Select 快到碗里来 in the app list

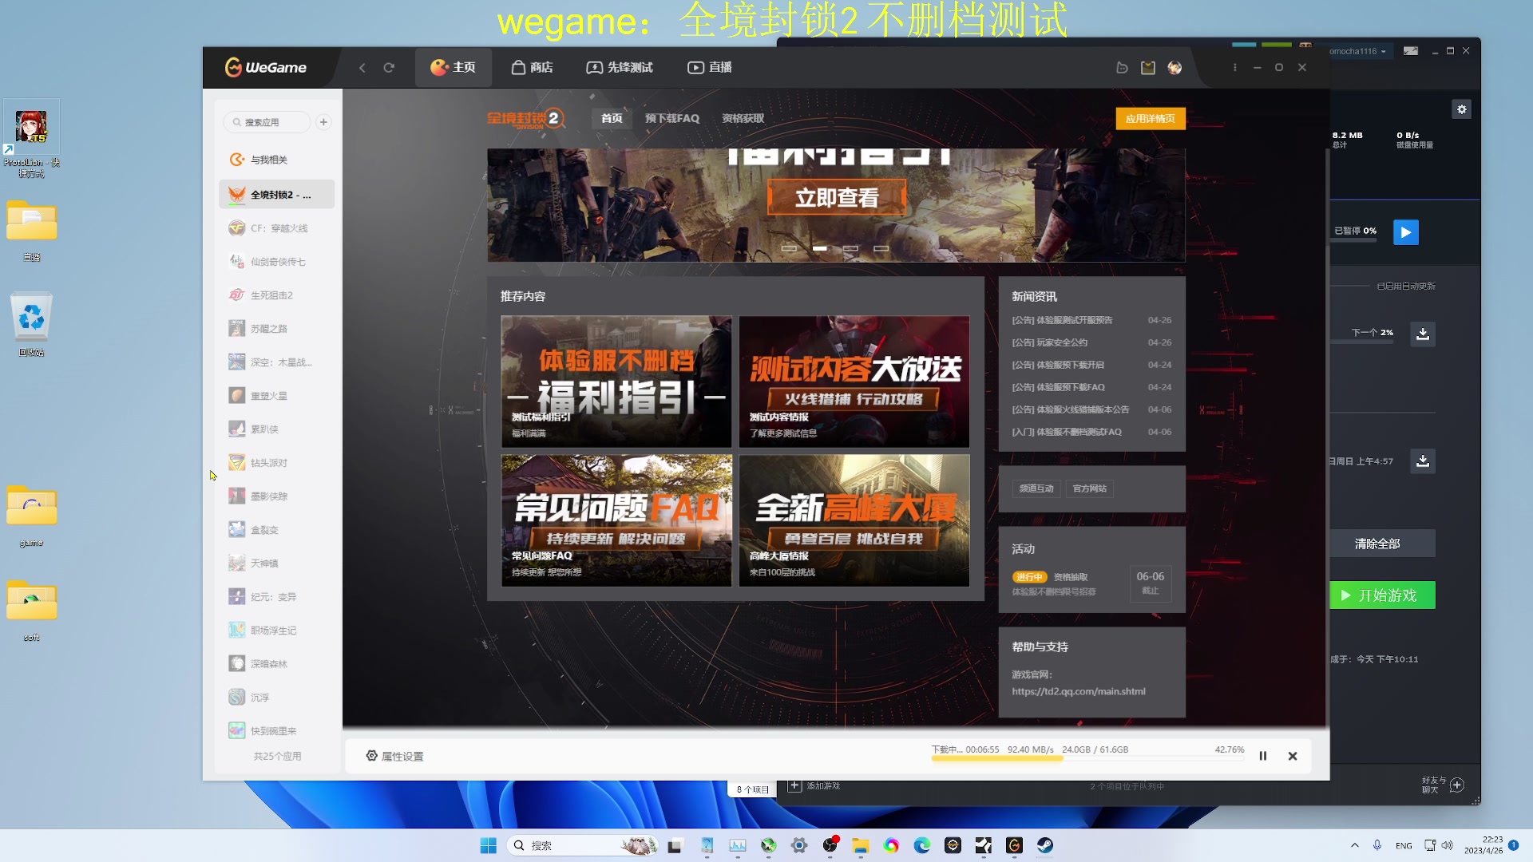276,731
